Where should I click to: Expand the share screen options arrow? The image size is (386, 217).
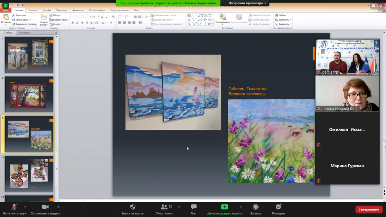coord(241,207)
